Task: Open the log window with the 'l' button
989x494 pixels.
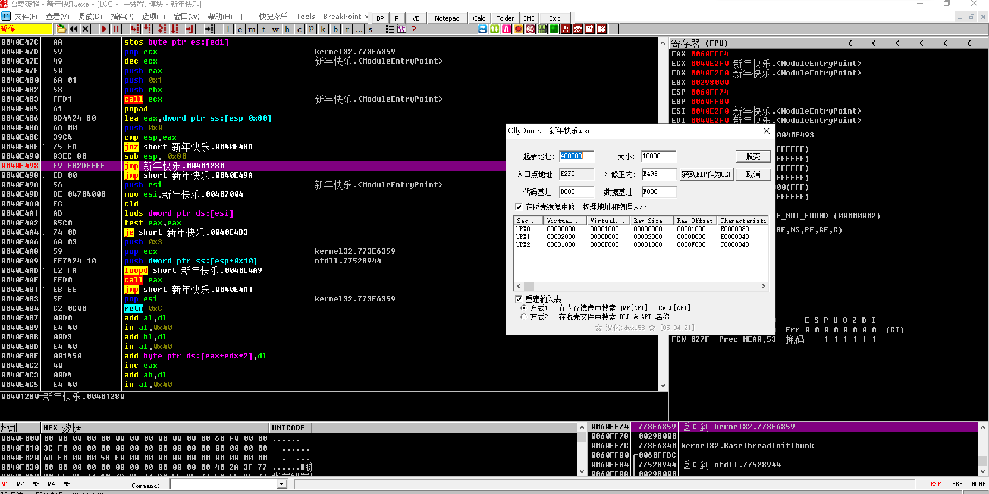Action: 228,29
